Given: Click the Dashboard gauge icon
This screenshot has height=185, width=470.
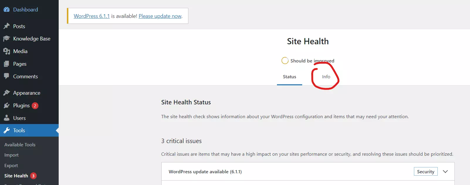Looking at the screenshot, I should pos(6,9).
